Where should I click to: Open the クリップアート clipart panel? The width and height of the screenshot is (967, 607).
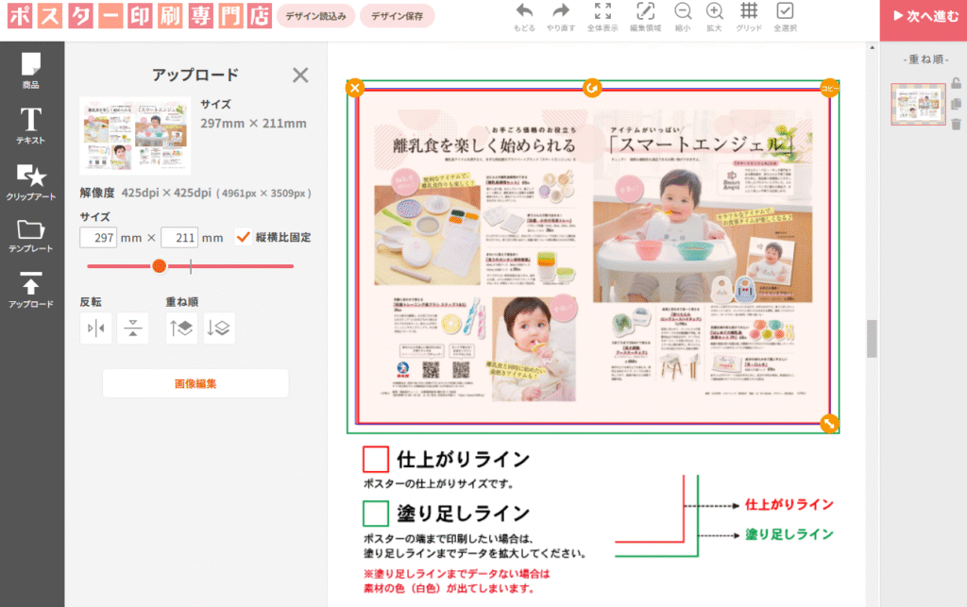(x=31, y=182)
